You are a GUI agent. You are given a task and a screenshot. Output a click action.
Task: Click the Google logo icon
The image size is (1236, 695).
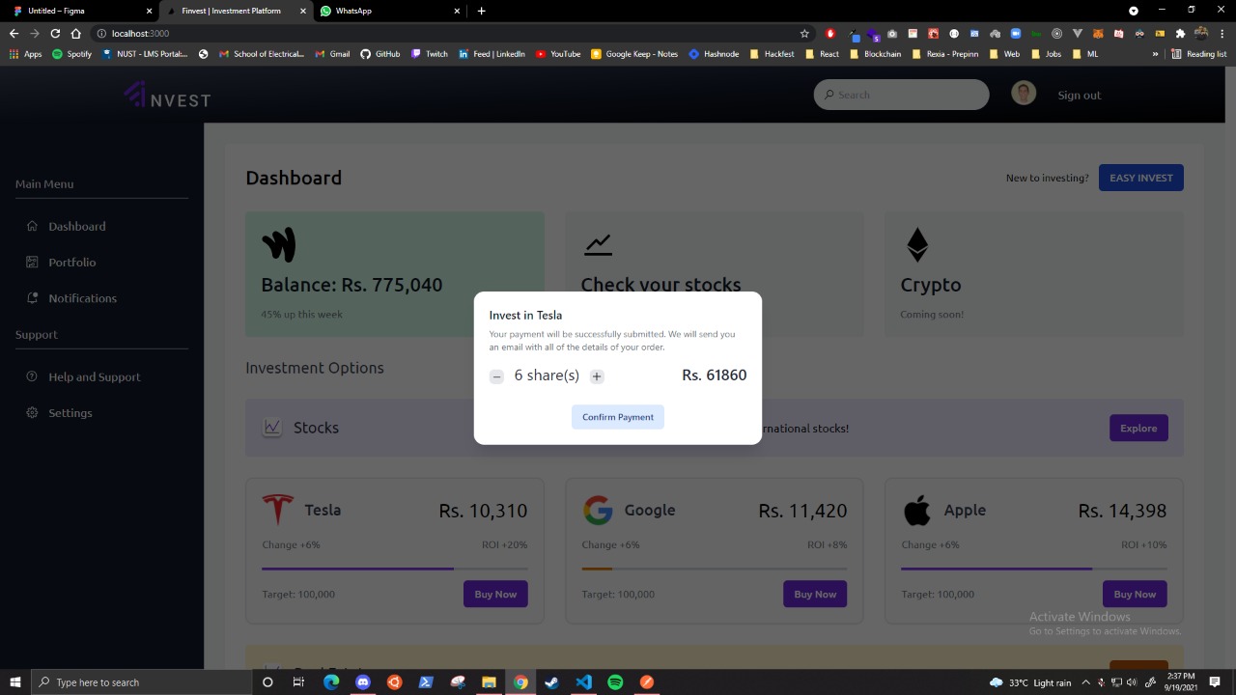598,510
